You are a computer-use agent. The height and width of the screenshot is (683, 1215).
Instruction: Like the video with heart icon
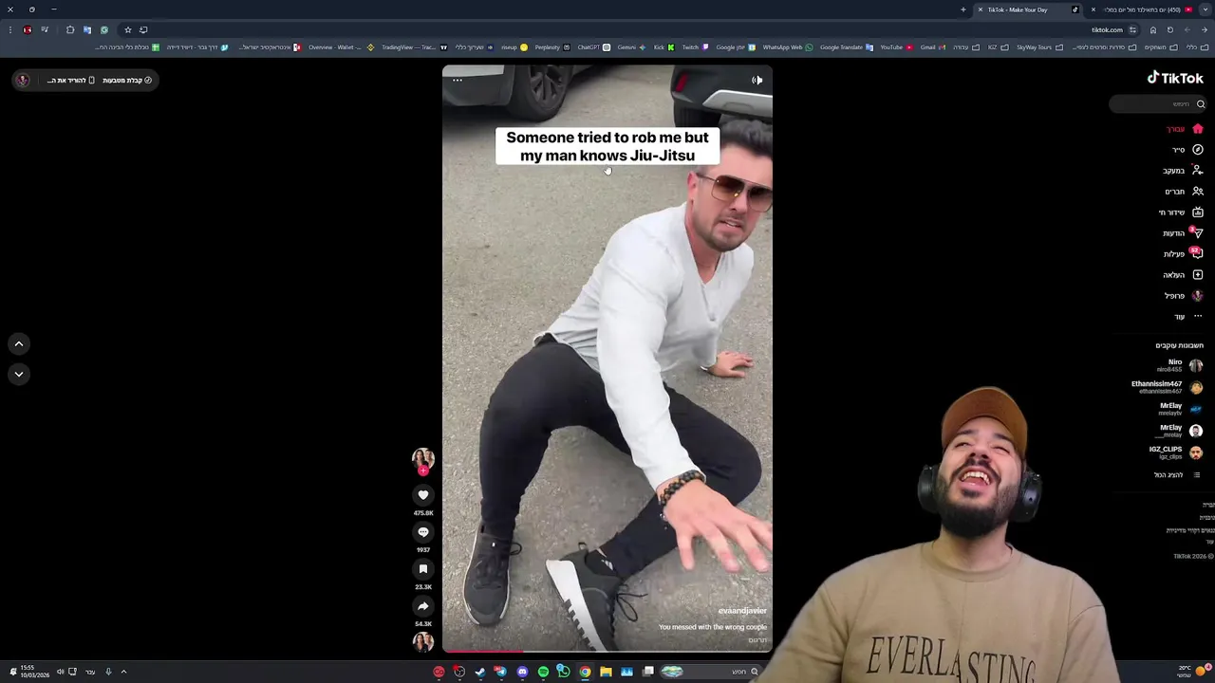(423, 495)
